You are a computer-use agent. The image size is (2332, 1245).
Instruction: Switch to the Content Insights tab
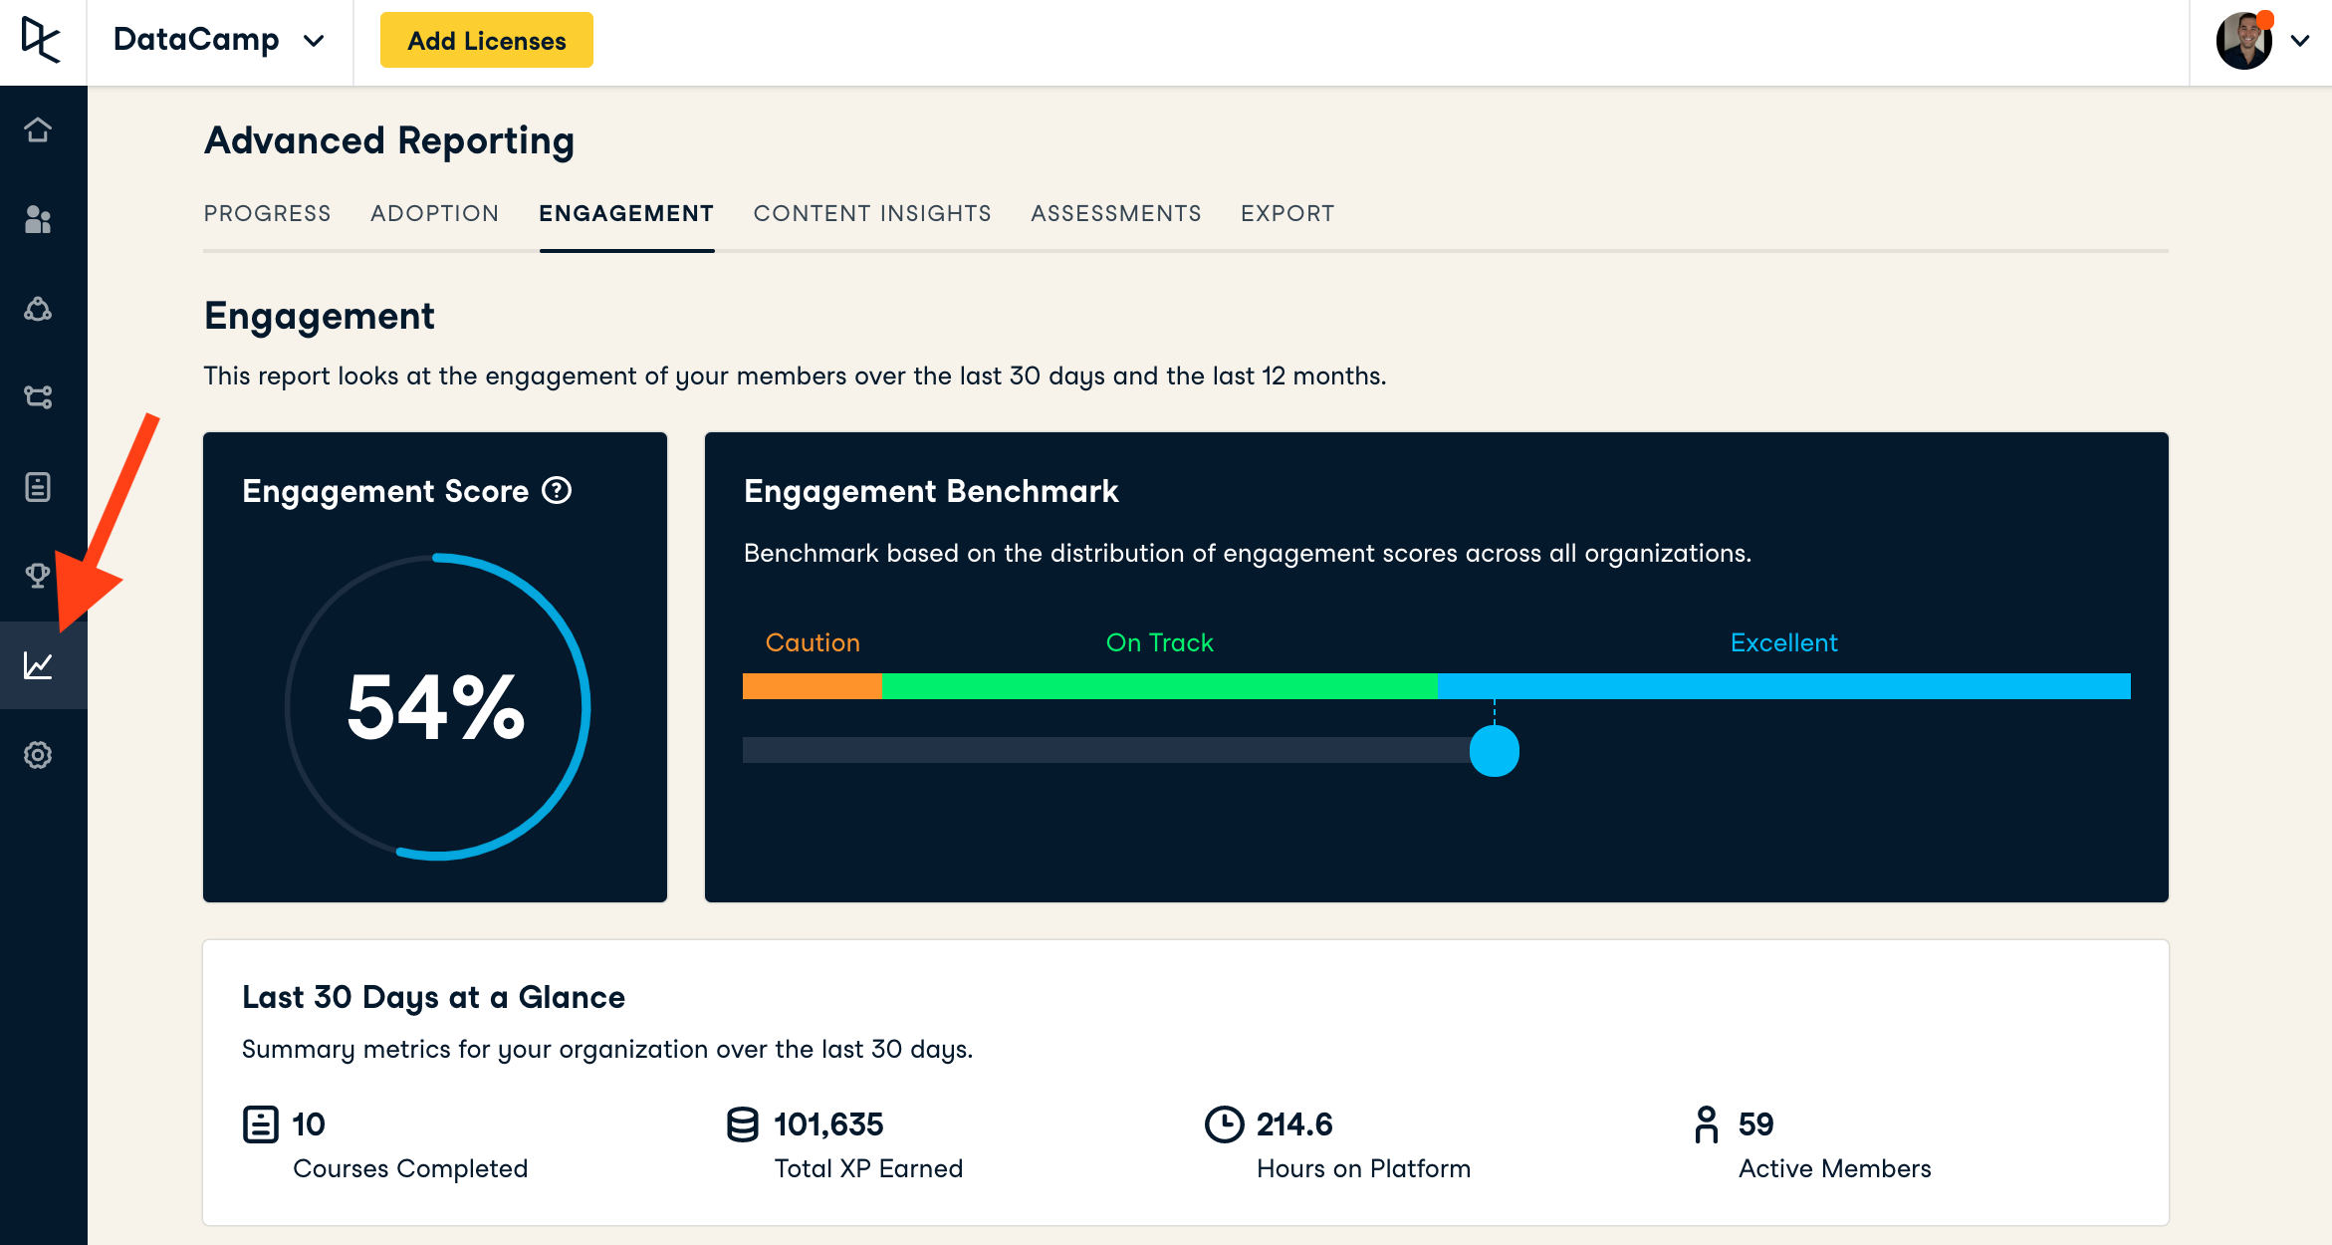pos(872,213)
